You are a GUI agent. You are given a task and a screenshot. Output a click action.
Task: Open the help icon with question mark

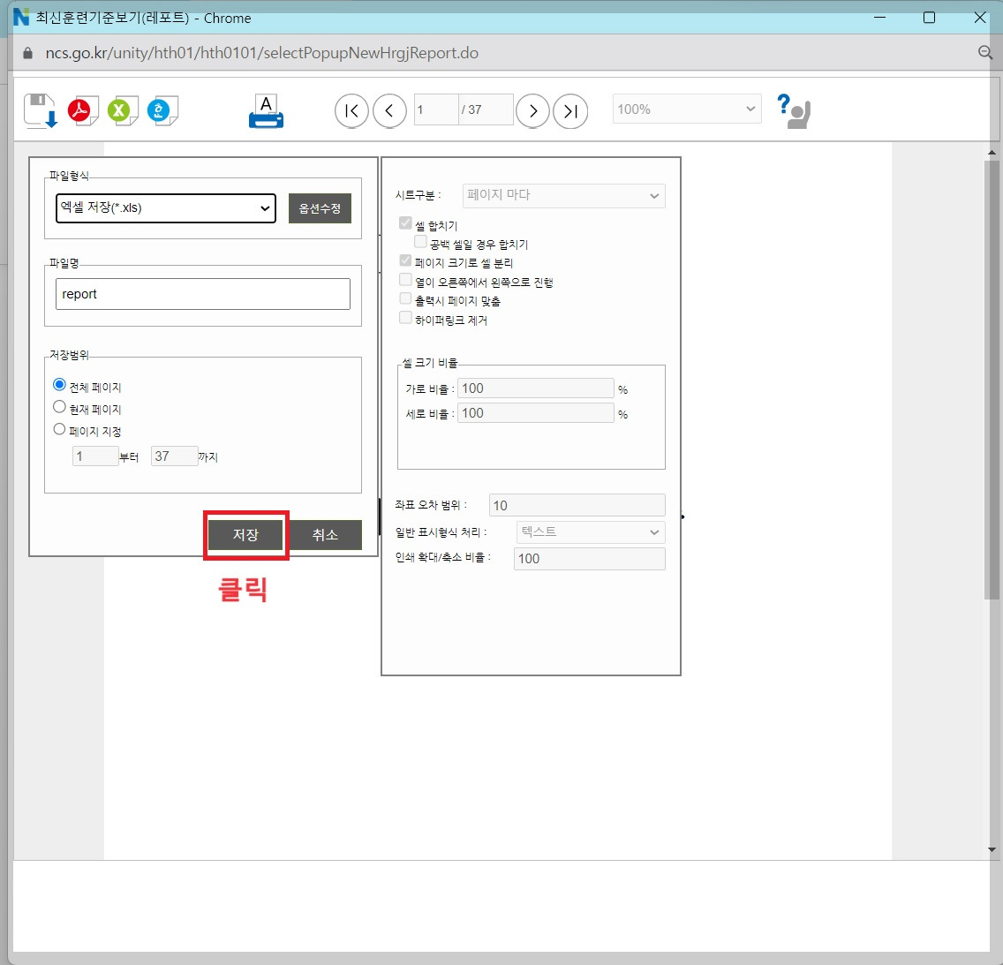794,110
